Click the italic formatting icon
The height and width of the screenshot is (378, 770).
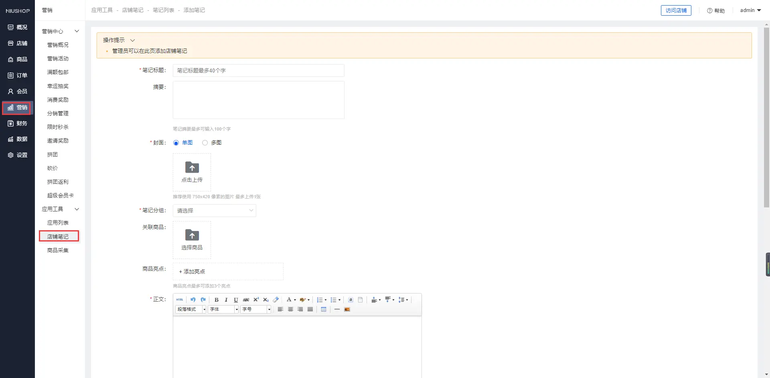point(226,300)
